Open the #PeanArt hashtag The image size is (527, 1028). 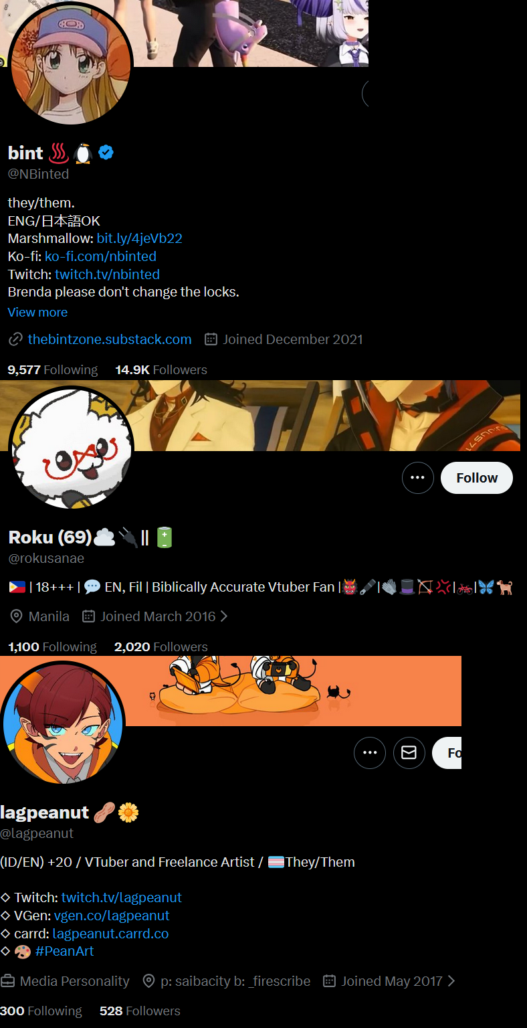[64, 951]
